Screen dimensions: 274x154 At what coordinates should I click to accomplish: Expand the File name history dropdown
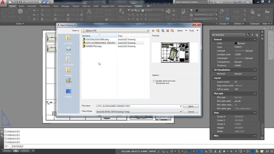181,106
